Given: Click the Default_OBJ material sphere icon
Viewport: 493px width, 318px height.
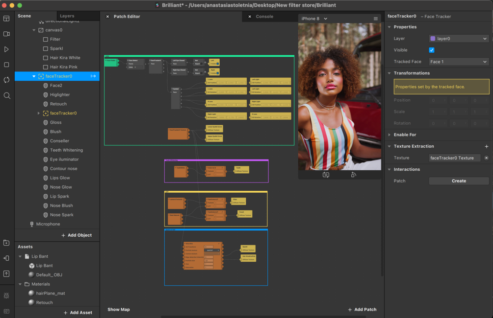Looking at the screenshot, I should [31, 275].
